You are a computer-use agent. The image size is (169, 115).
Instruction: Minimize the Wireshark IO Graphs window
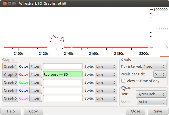click(9, 3)
